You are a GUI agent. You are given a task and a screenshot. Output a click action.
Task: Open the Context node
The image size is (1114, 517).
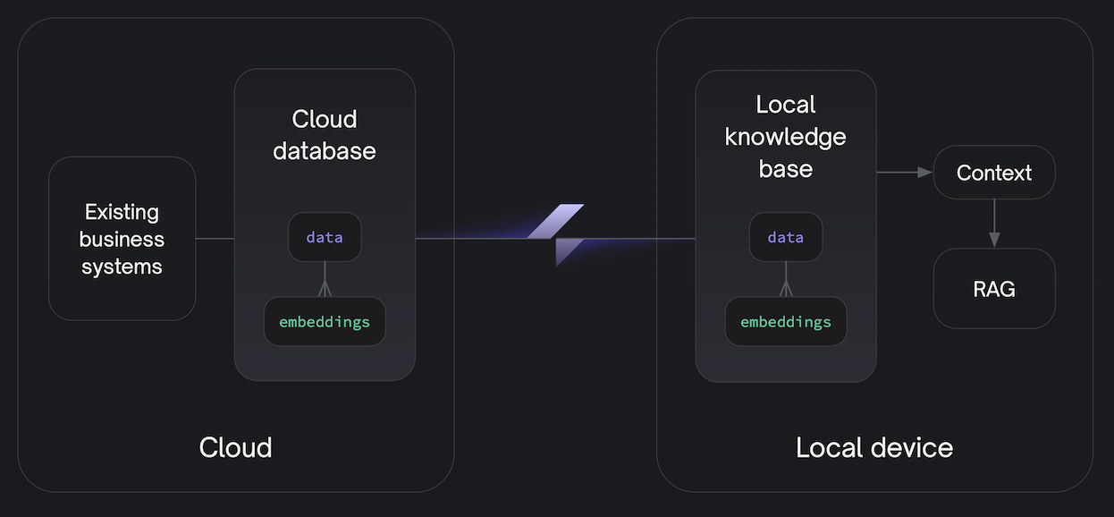[x=994, y=173]
